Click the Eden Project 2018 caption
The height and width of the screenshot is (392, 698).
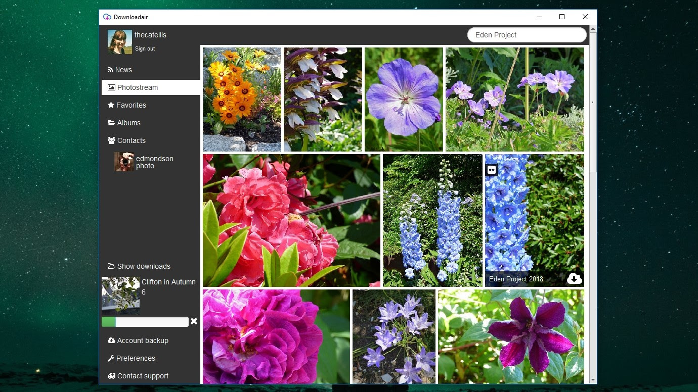[x=516, y=279]
